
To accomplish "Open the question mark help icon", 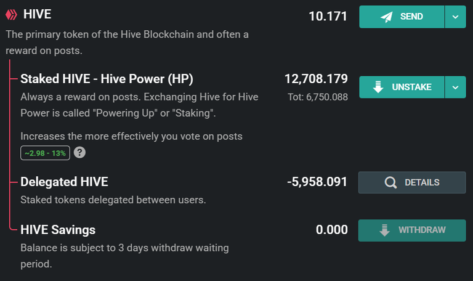I will pos(79,153).
